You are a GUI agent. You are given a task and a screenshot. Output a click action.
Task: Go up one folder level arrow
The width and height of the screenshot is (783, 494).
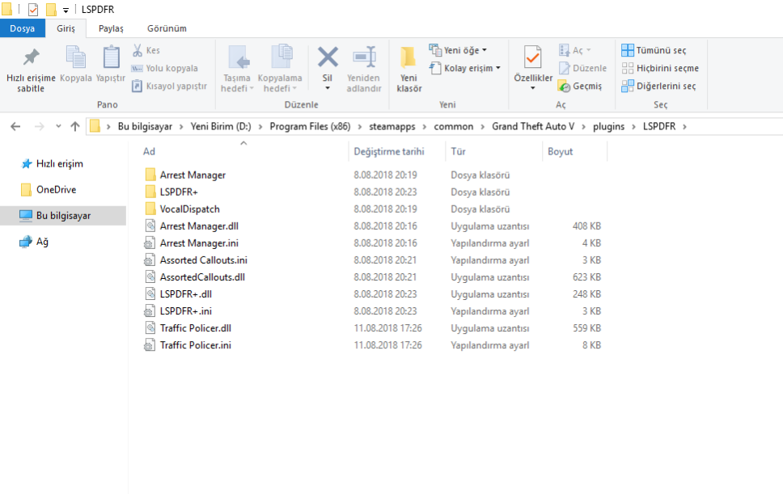click(x=75, y=127)
